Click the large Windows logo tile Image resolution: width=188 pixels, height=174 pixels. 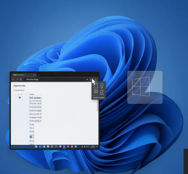(145, 87)
